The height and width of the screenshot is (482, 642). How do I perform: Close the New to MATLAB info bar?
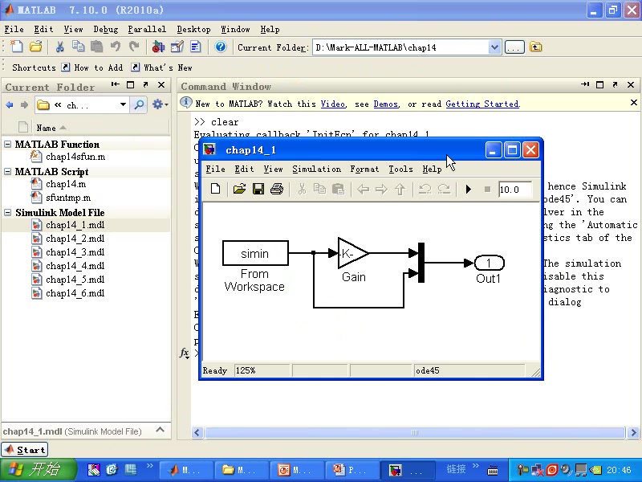coord(634,103)
